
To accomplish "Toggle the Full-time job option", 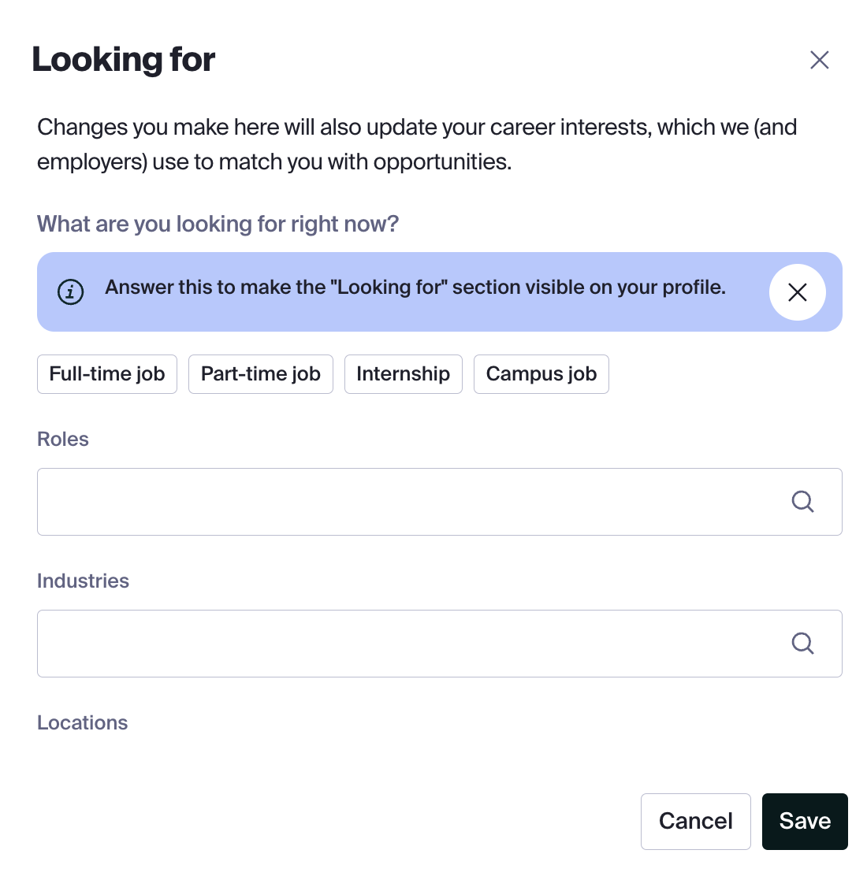I will click(x=107, y=374).
